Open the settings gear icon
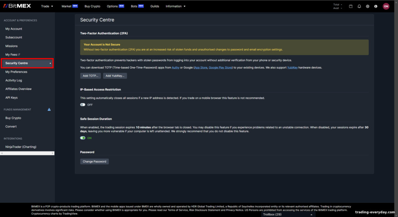 368,6
